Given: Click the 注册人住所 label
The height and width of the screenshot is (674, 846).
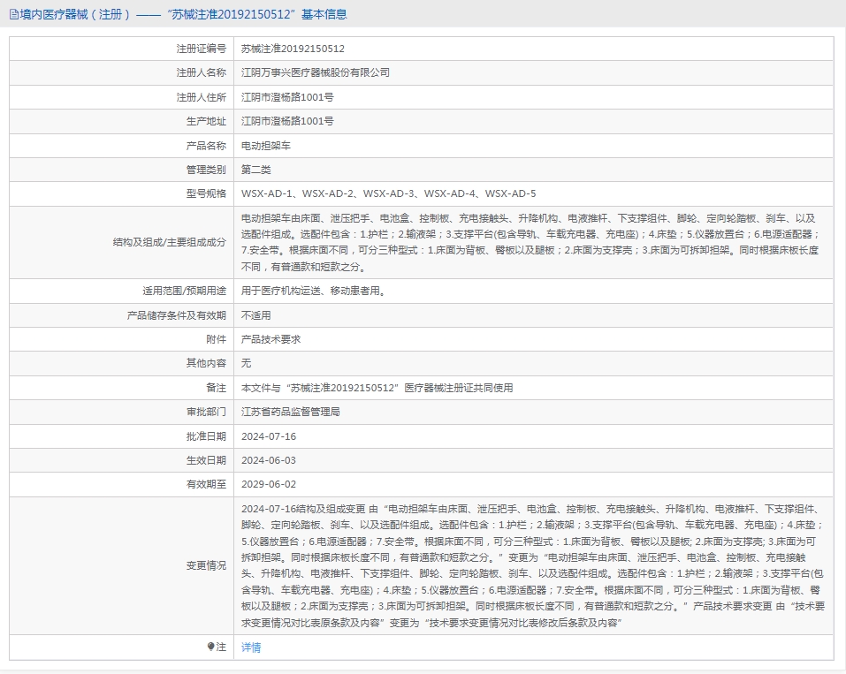Looking at the screenshot, I should (201, 97).
